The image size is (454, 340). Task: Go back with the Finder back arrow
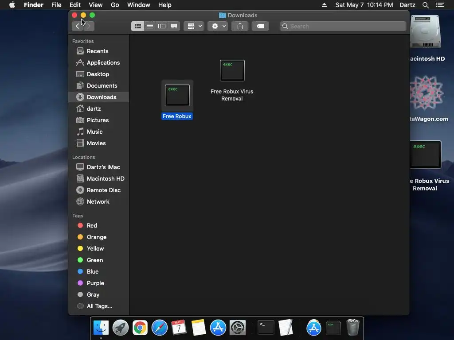(x=77, y=26)
